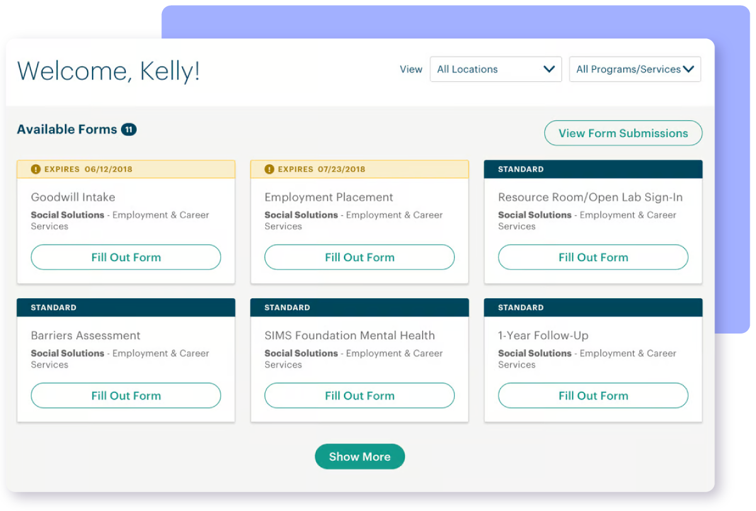Open the All Locations dropdown
Image resolution: width=756 pixels, height=511 pixels.
click(x=496, y=69)
